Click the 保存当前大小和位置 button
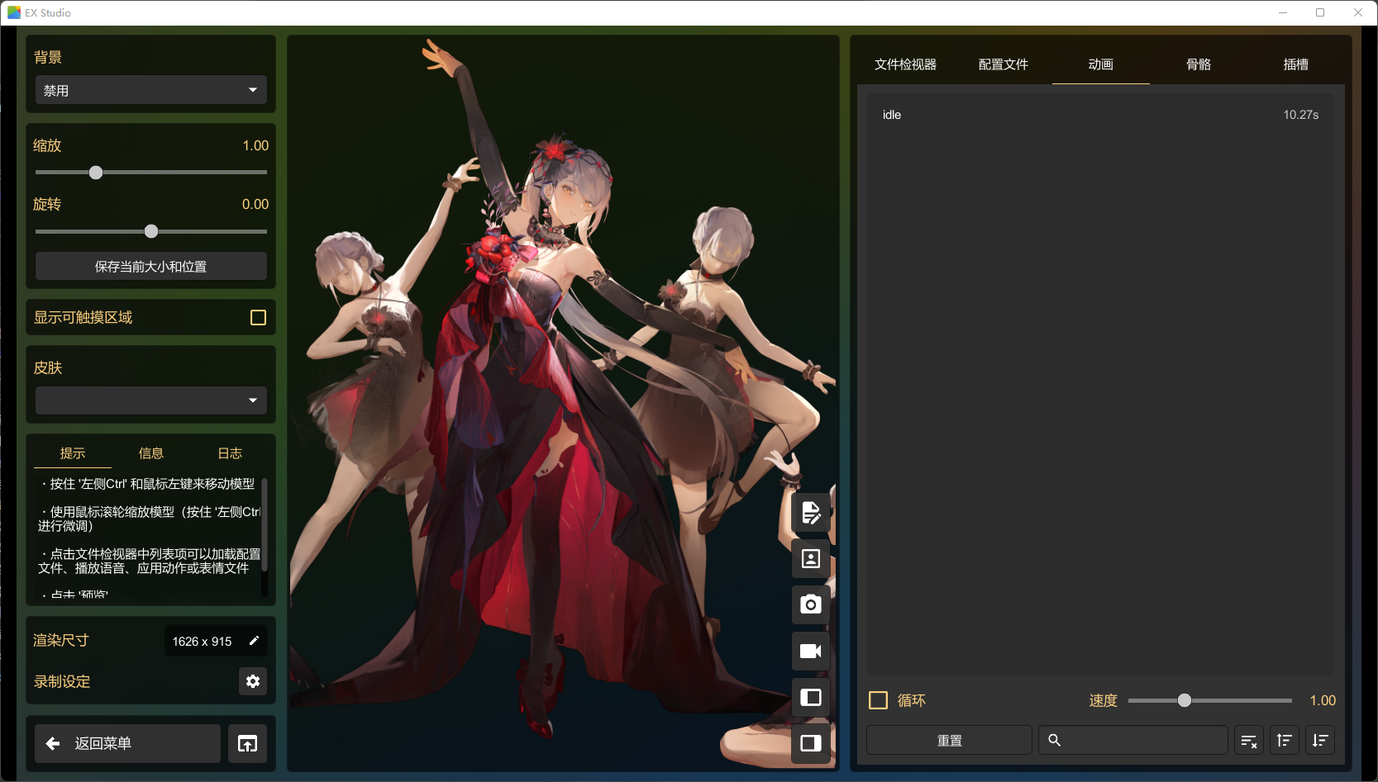Image resolution: width=1378 pixels, height=782 pixels. click(151, 266)
